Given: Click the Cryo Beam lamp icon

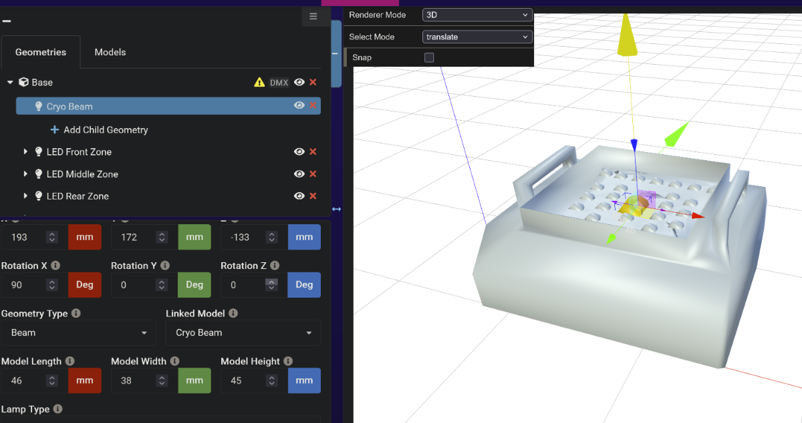Looking at the screenshot, I should click(39, 106).
